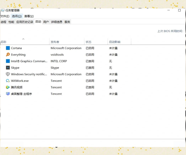Viewport: 186px width, 155px height.
Task: Click the 已禁用 status of Skype
Action: pos(90,68)
